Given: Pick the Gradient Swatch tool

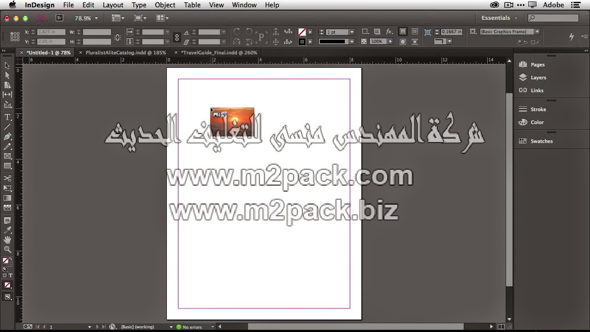Looking at the screenshot, I should point(7,198).
